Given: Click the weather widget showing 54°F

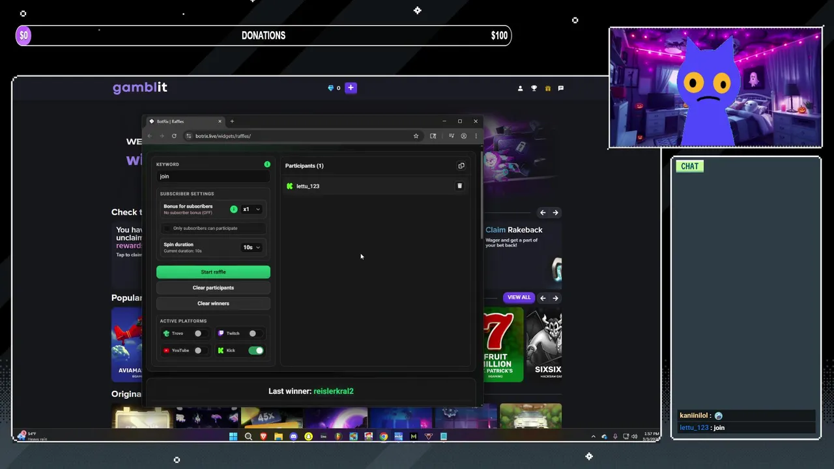Looking at the screenshot, I should [33, 436].
